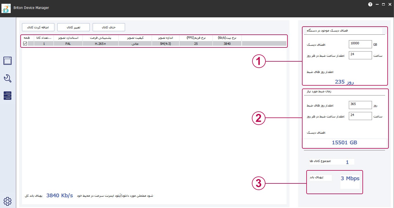The image size is (394, 208).
Task: Click the 'کیفیت تصویر' column header
Action: point(135,38)
